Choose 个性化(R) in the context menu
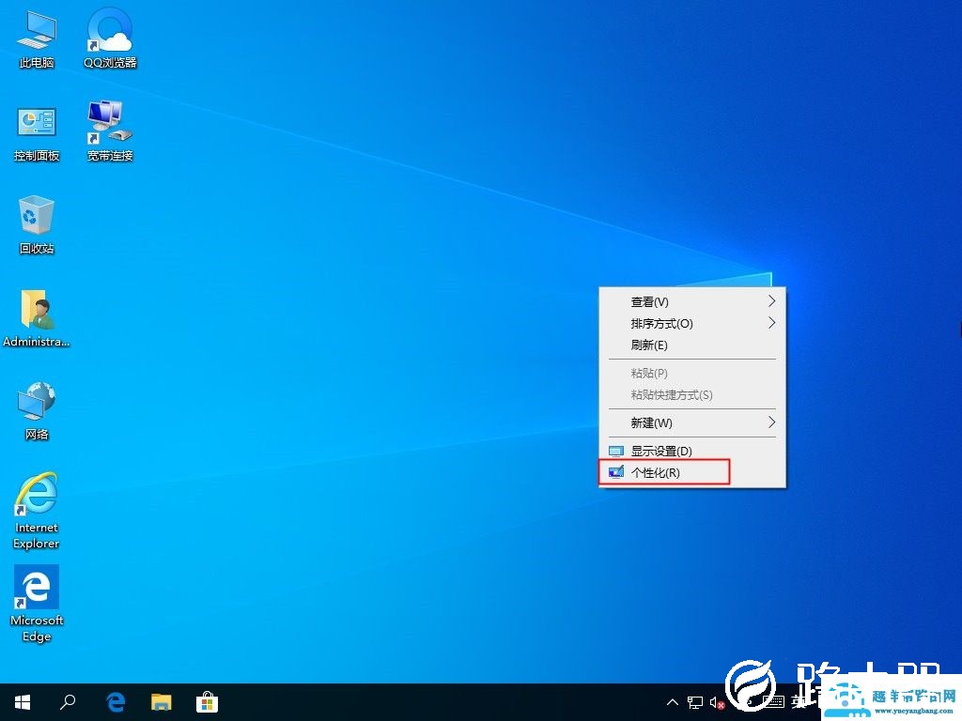Image resolution: width=962 pixels, height=721 pixels. tap(663, 472)
